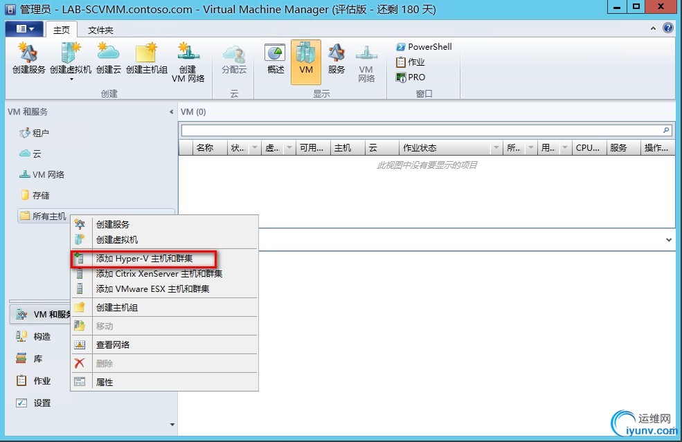Image resolution: width=682 pixels, height=442 pixels.
Task: Collapse the VM 和服务 navigation pane
Action: pos(172,112)
